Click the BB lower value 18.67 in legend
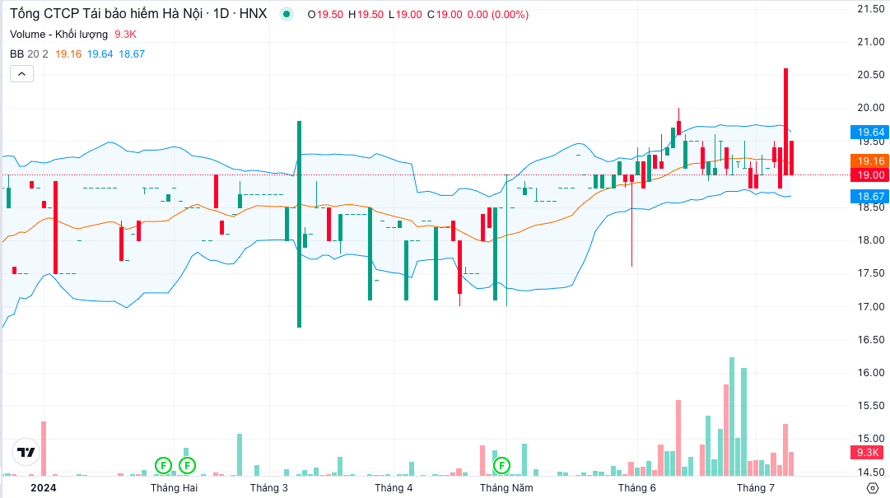Screen dimensions: 890x498 click(x=132, y=54)
